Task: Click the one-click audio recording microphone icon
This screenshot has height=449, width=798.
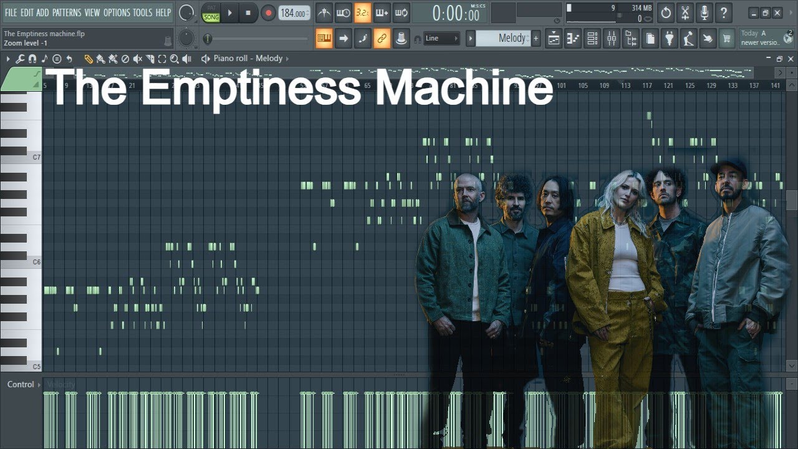Action: click(704, 12)
